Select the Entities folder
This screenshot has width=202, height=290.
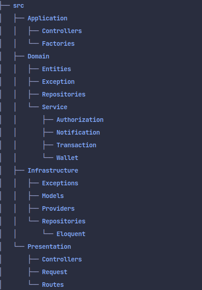tap(56, 69)
